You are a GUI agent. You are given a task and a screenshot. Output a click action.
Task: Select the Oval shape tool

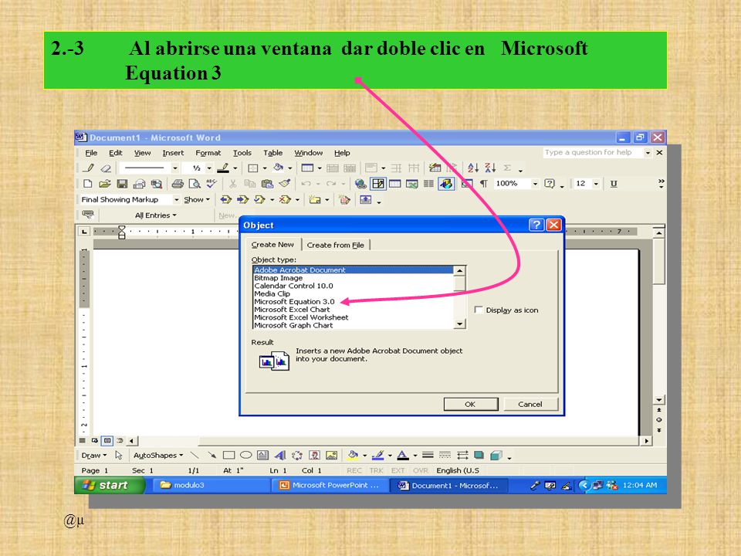click(245, 456)
